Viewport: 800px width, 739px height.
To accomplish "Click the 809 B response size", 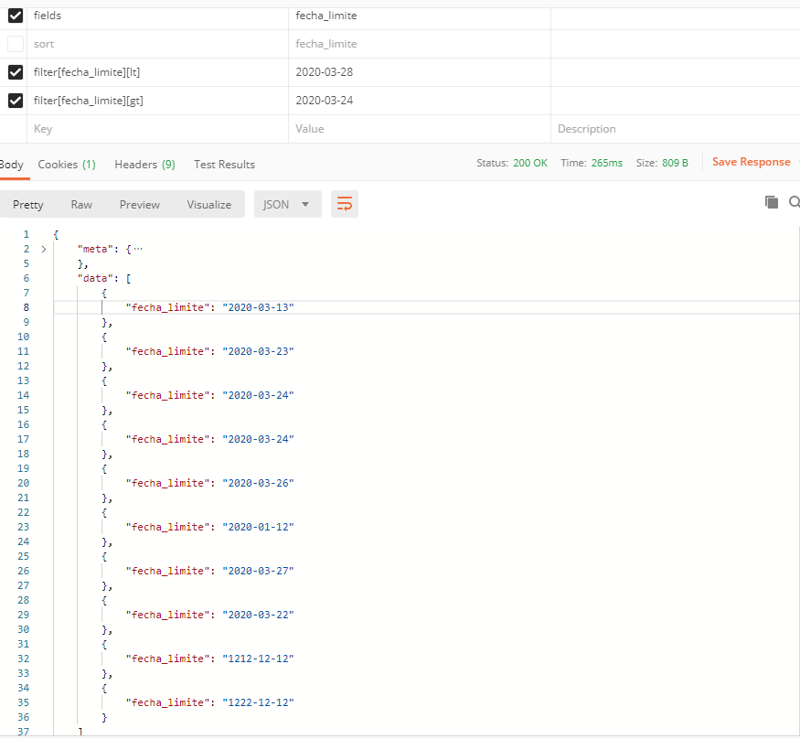I will (675, 163).
